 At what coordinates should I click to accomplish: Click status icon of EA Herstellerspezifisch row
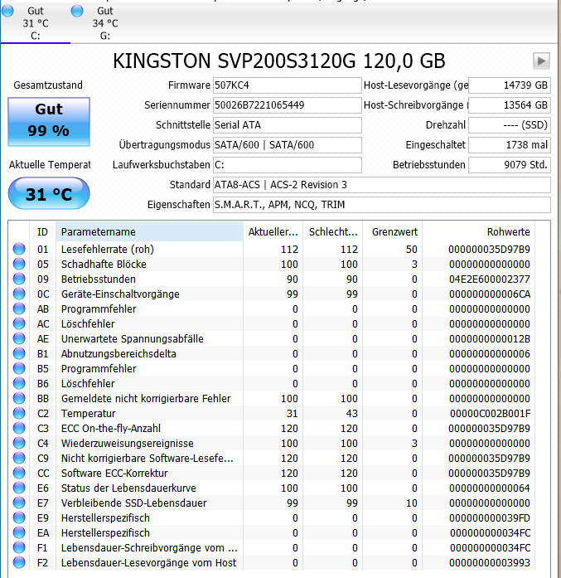tap(19, 532)
